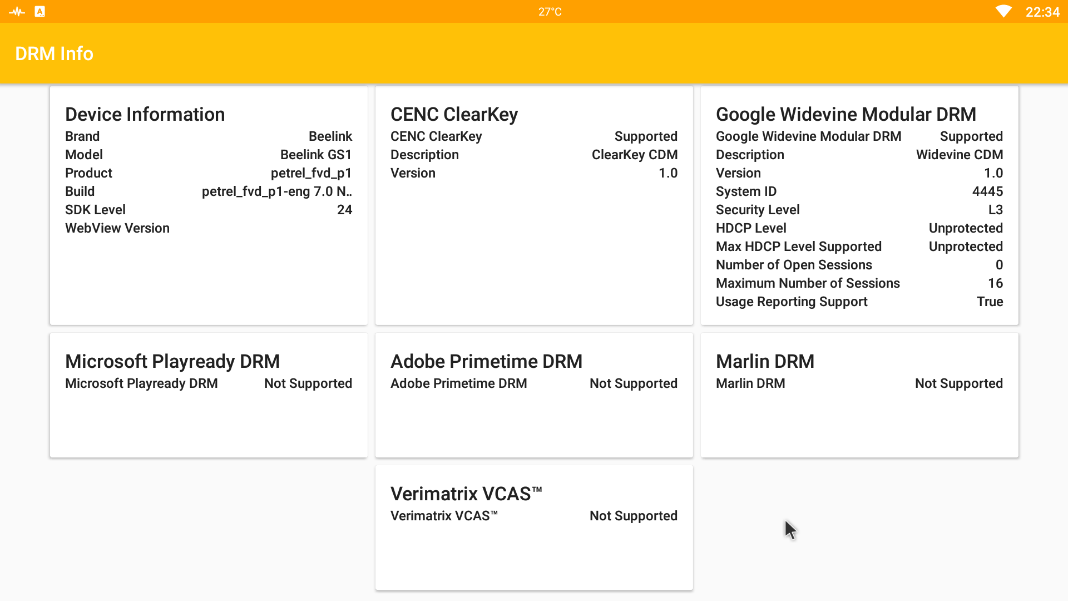Select System ID value 4445
This screenshot has height=601, width=1068.
point(987,191)
